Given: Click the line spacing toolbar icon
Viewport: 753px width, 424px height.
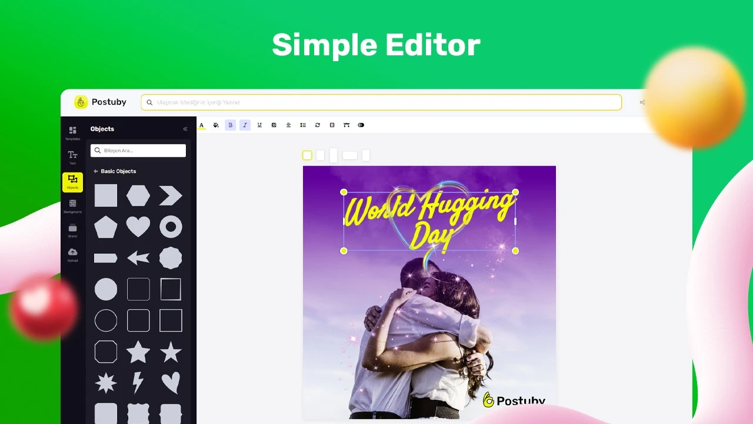Looking at the screenshot, I should 303,125.
